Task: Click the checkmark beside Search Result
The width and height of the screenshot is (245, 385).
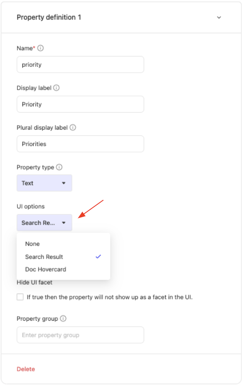Action: tap(98, 257)
